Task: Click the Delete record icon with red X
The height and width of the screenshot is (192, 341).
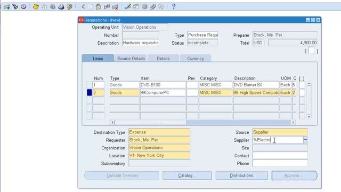Action: 115,7
